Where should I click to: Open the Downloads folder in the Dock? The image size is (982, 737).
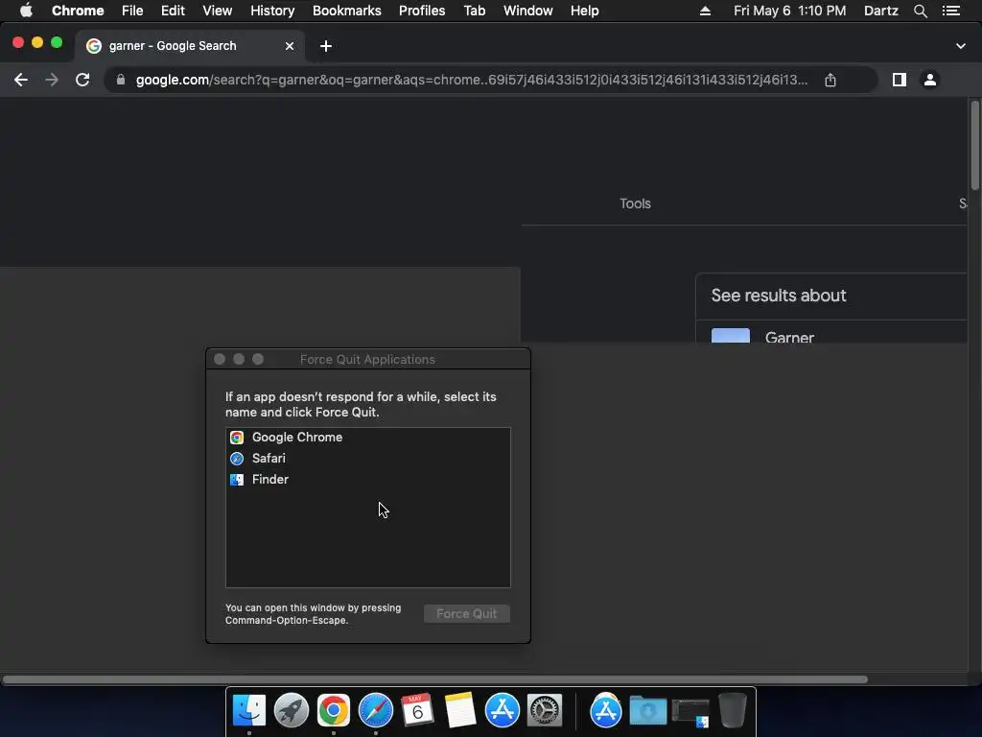pyautogui.click(x=647, y=710)
